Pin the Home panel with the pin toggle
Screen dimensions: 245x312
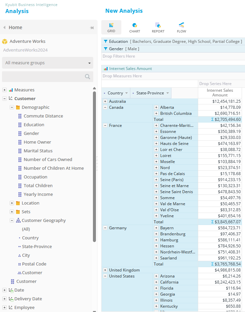click(92, 27)
